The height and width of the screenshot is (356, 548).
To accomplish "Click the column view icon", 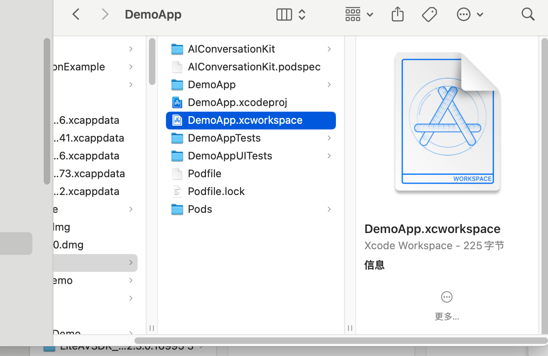I will tap(284, 15).
